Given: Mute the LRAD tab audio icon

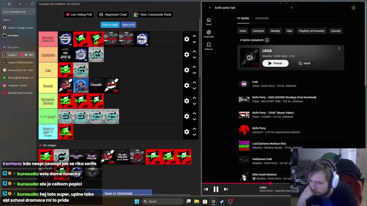Looking at the screenshot, I should (x=26, y=55).
